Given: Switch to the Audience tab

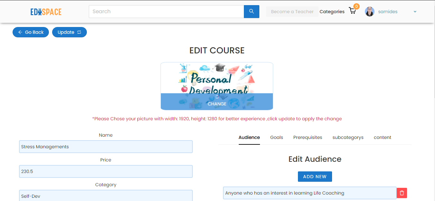Looking at the screenshot, I should point(249,137).
